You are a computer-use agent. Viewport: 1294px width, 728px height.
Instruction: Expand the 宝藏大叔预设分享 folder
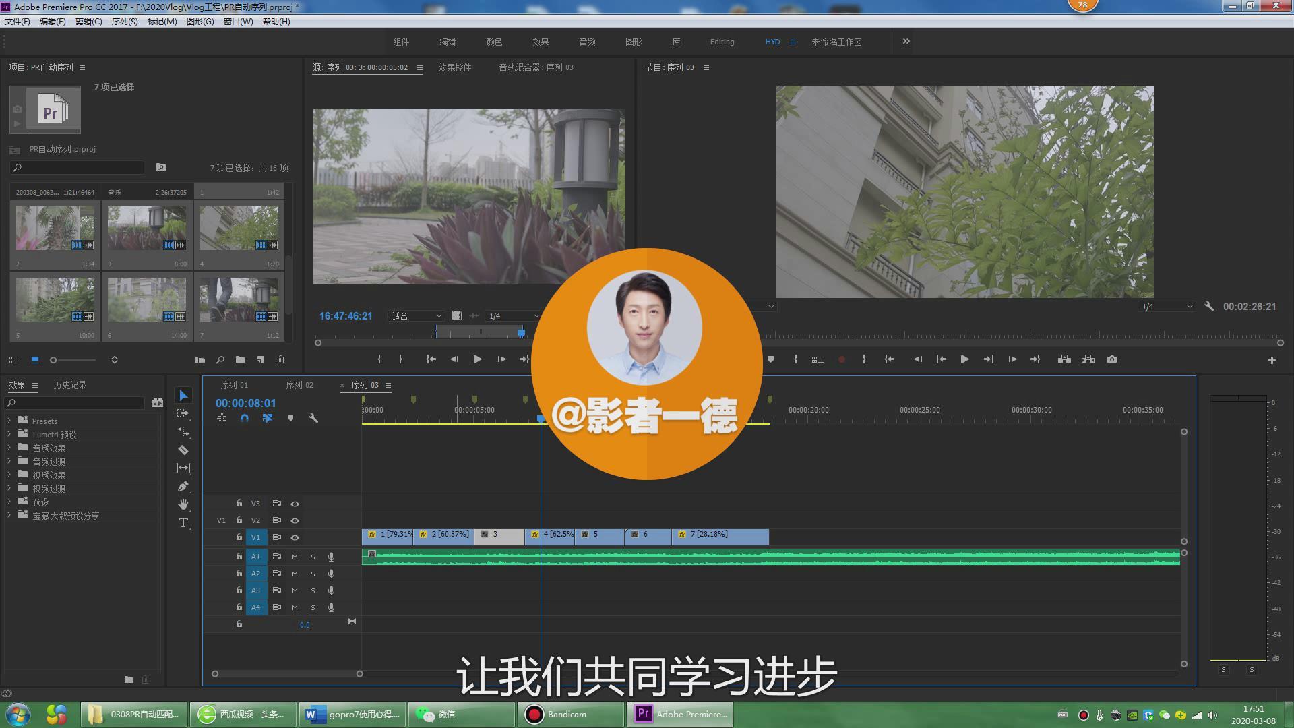point(9,515)
